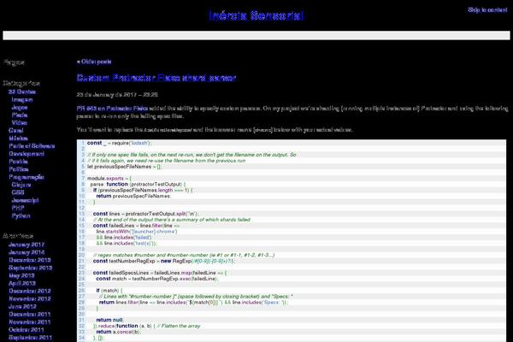
Task: Open the November 2012 archive
Action: (x=29, y=298)
